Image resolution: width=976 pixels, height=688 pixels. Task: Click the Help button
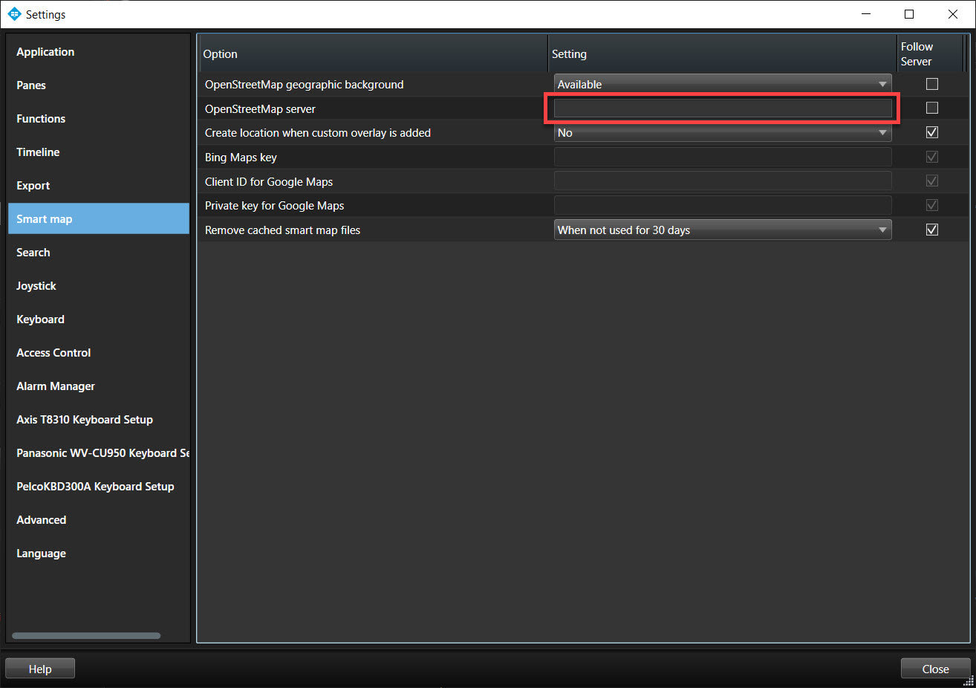(x=40, y=669)
